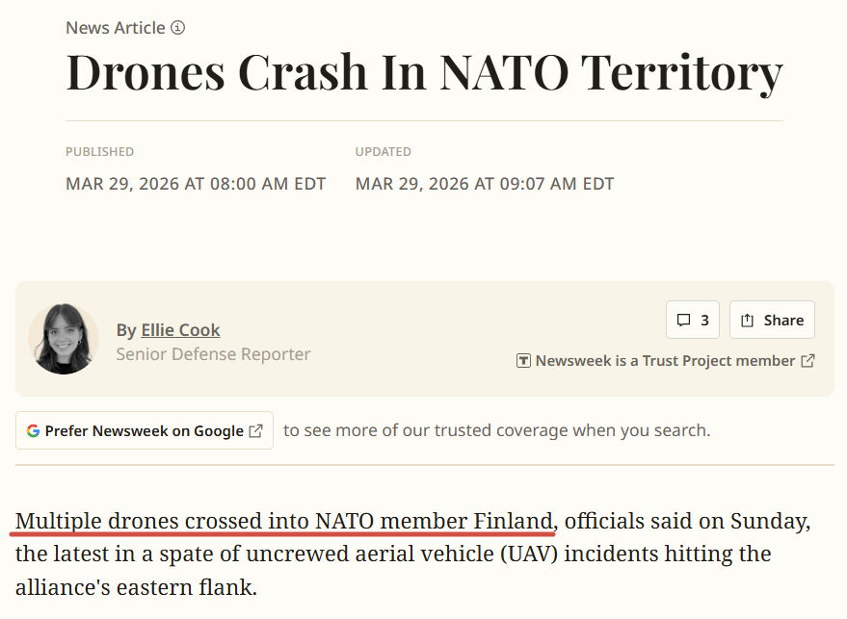Open Newsweek is a Trust Project member link
847x619 pixels.
(665, 361)
